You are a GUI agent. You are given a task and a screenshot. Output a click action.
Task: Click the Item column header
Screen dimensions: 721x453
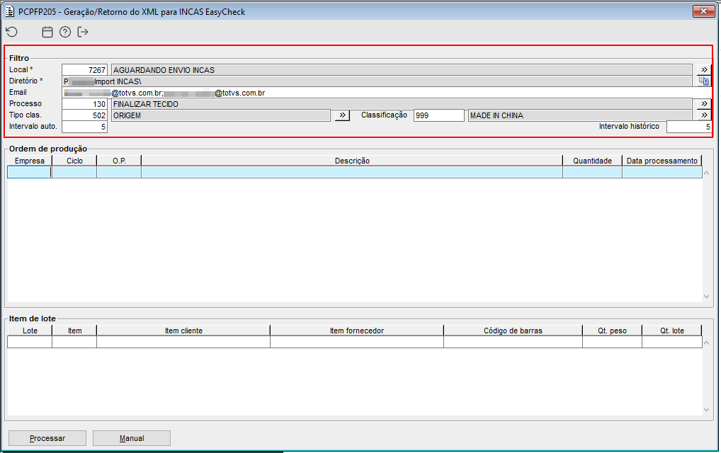pos(74,331)
